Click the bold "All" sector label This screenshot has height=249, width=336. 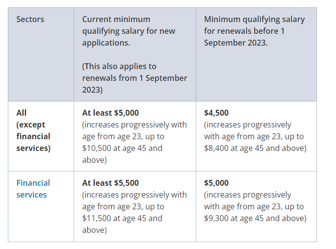click(x=22, y=113)
